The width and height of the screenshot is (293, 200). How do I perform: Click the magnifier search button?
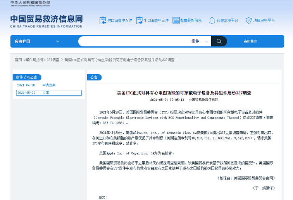tap(219, 41)
